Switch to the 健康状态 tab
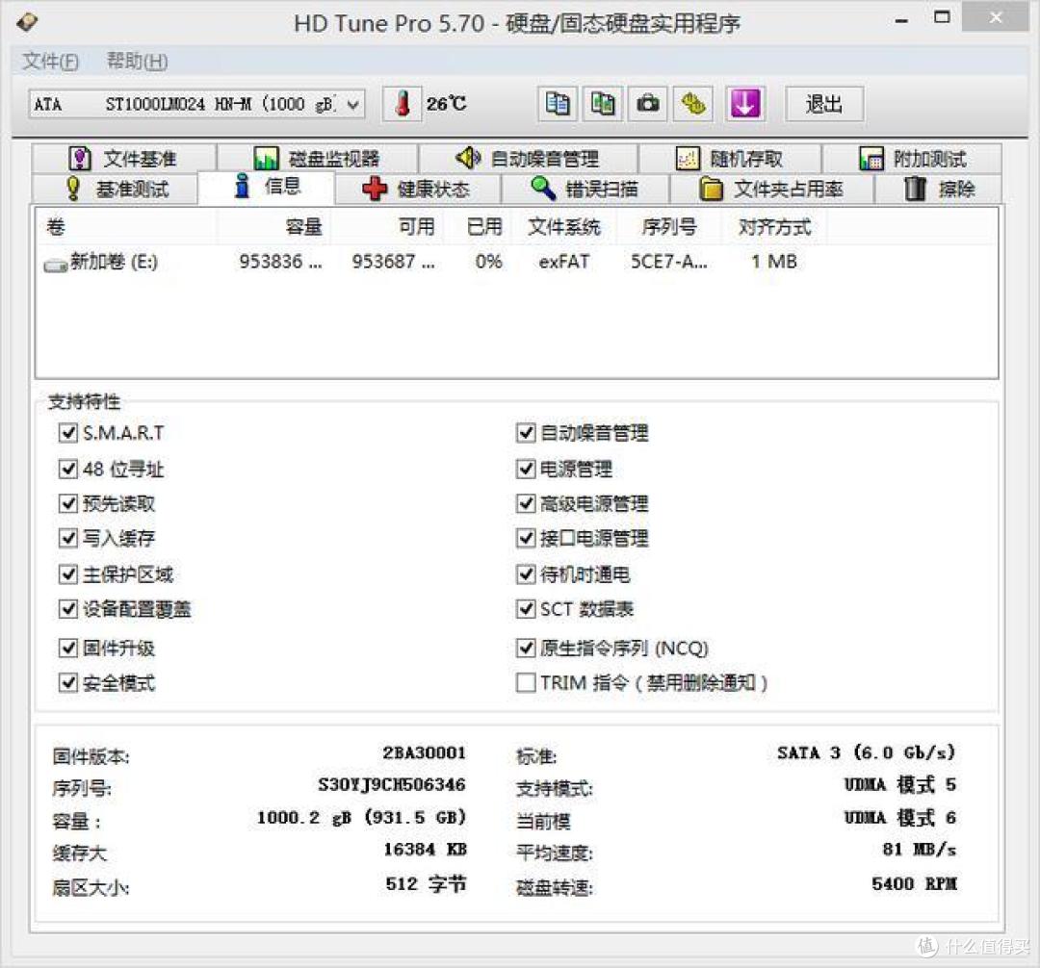 click(x=418, y=189)
